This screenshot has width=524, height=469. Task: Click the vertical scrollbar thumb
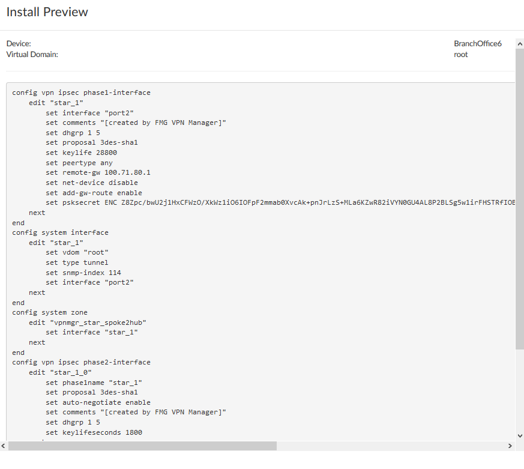click(x=520, y=198)
